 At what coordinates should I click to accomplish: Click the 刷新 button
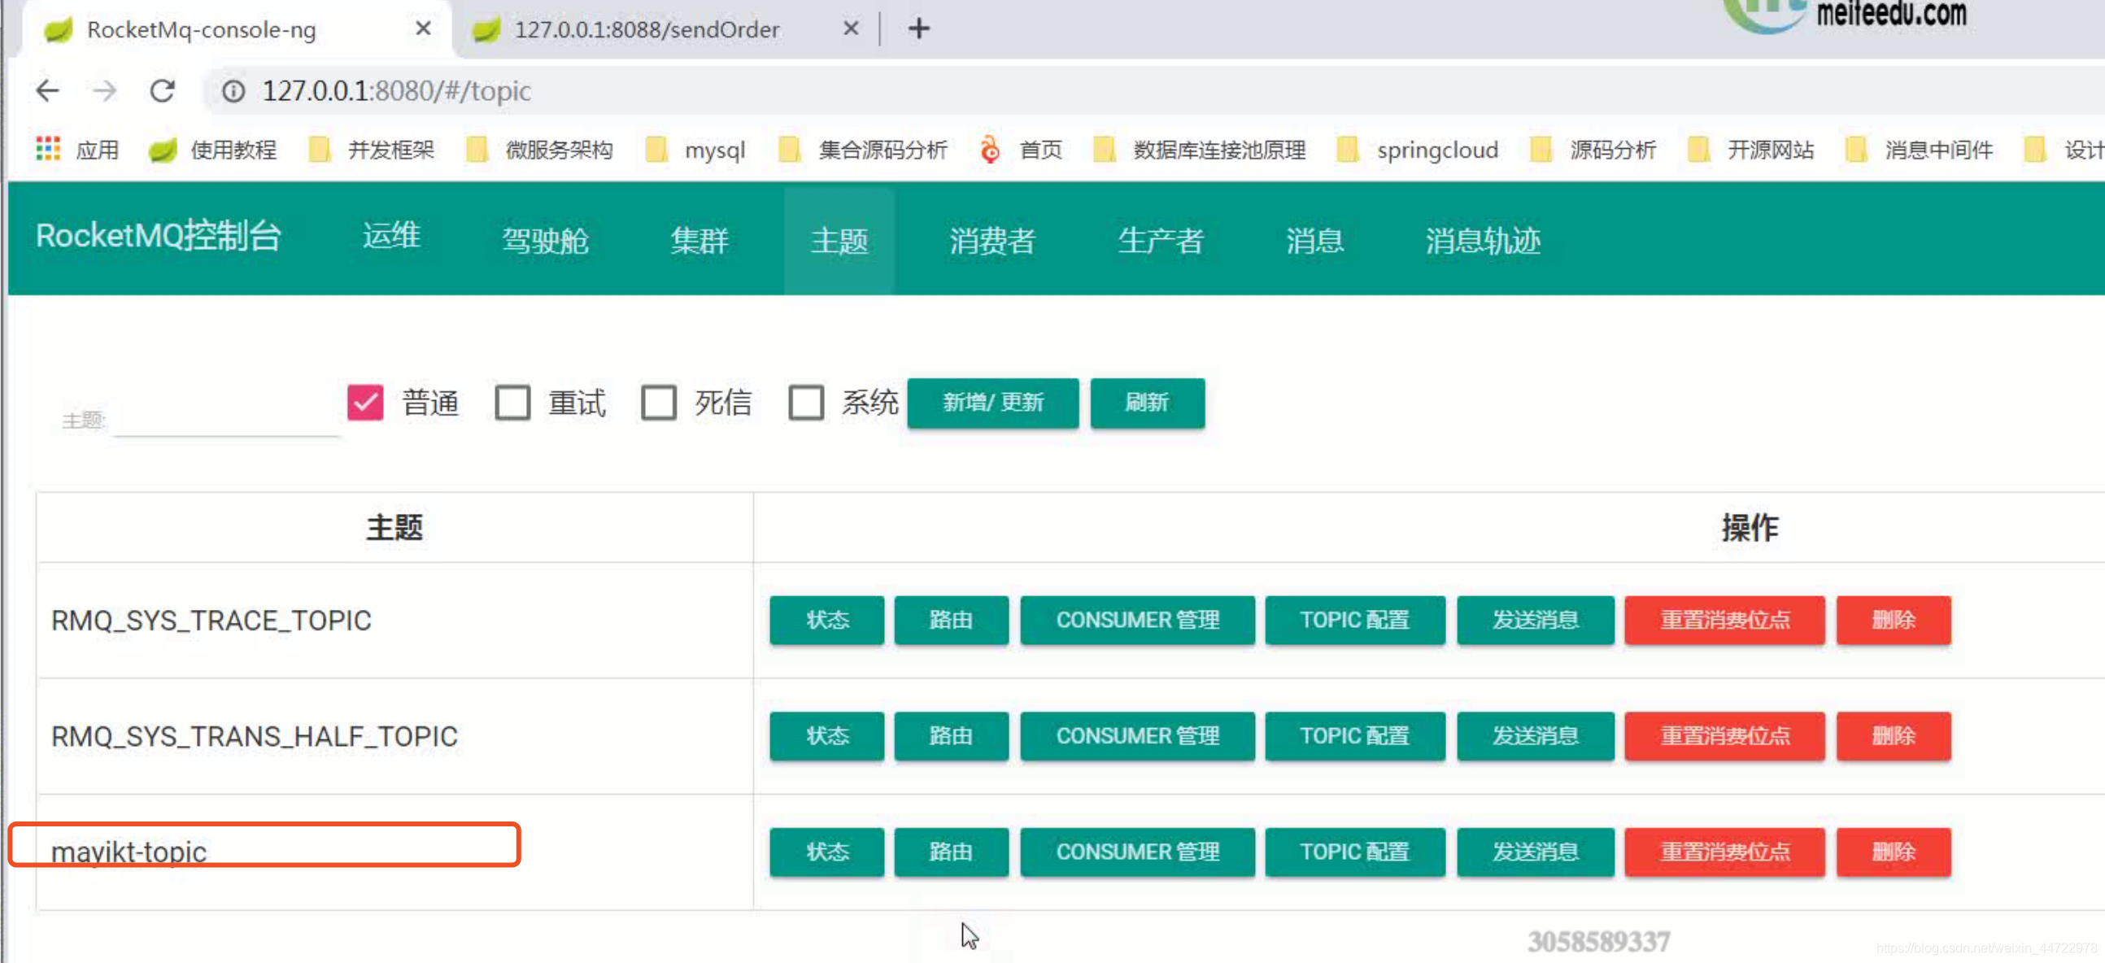(1148, 403)
